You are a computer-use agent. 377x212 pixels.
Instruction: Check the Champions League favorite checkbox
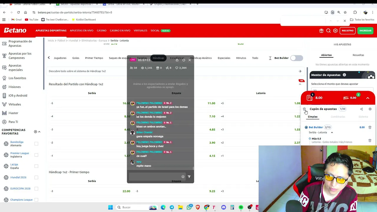pos(36,200)
